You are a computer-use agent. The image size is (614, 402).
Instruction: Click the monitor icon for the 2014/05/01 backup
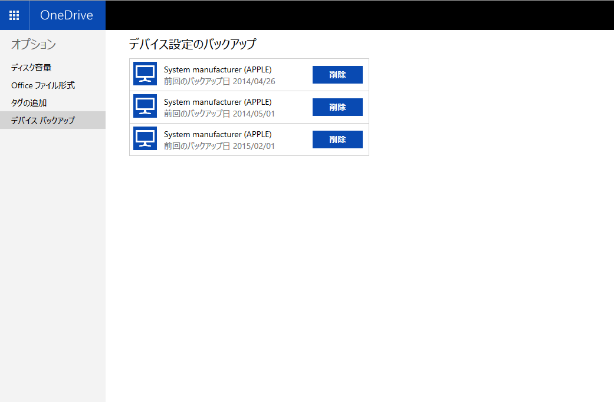click(145, 107)
